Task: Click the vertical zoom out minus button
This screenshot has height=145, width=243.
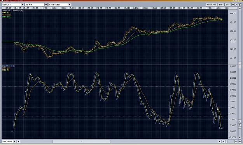Action: pos(240,137)
